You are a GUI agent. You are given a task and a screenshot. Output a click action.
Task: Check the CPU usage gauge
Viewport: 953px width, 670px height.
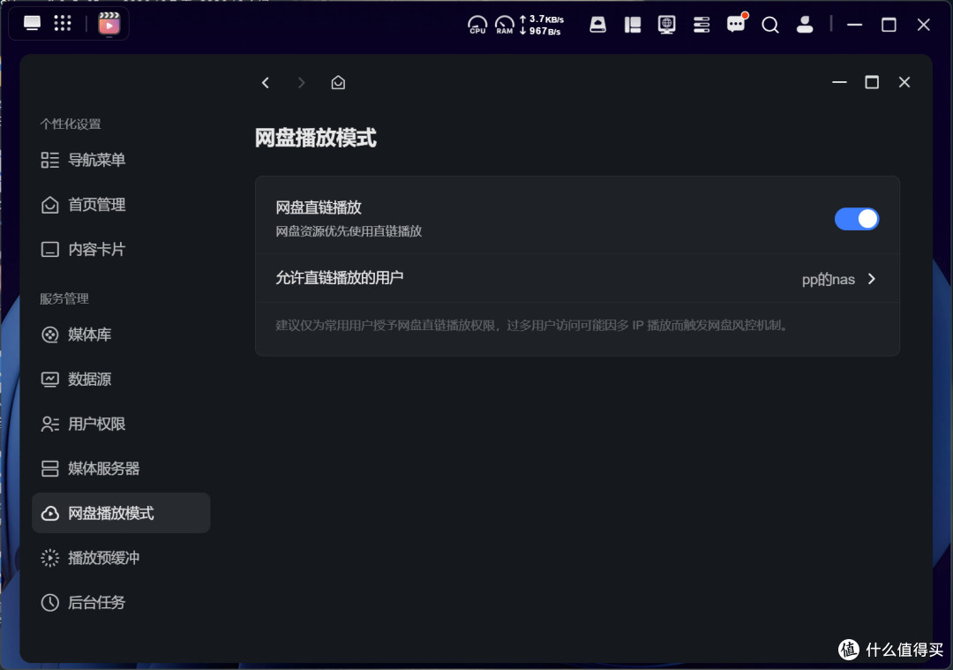click(477, 25)
